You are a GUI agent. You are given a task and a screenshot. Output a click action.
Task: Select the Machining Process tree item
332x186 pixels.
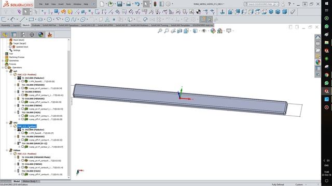point(17,57)
